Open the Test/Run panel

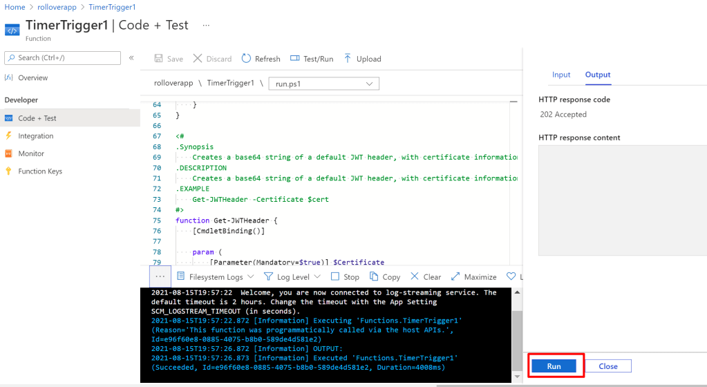coord(311,59)
